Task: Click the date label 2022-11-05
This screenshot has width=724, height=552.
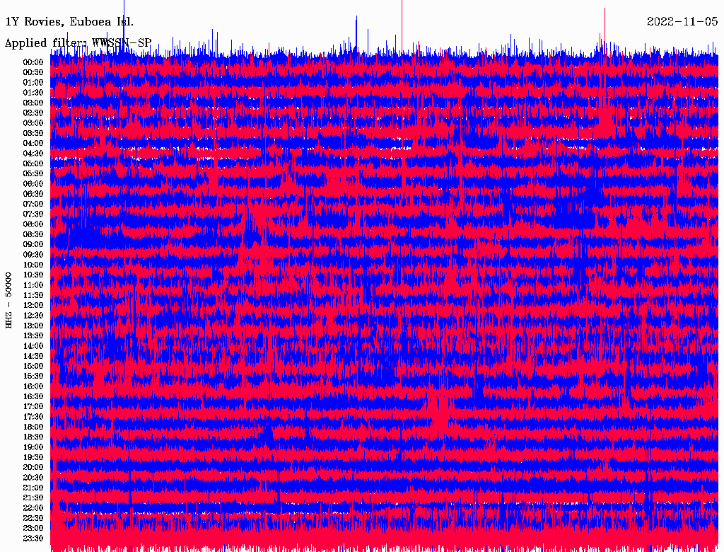Action: point(682,22)
